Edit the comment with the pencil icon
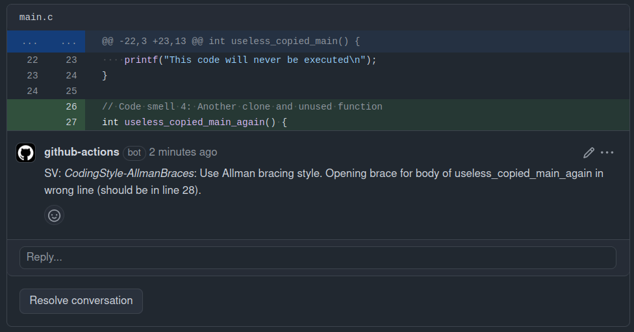The height and width of the screenshot is (332, 634). point(589,152)
